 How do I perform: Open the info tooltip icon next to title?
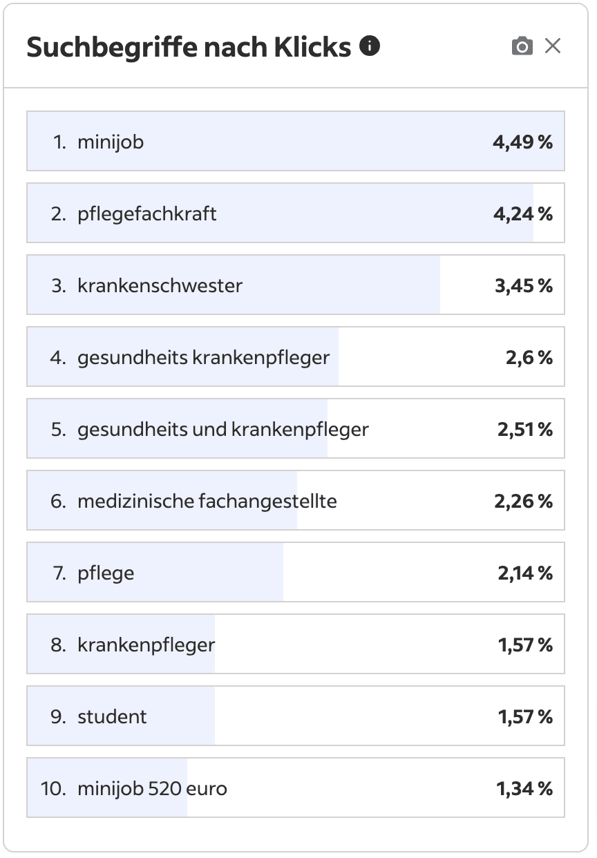click(x=372, y=46)
